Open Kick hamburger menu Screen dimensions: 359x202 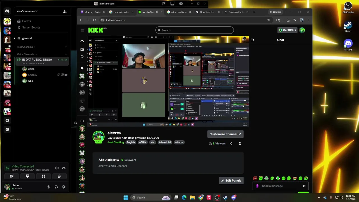[x=83, y=30]
